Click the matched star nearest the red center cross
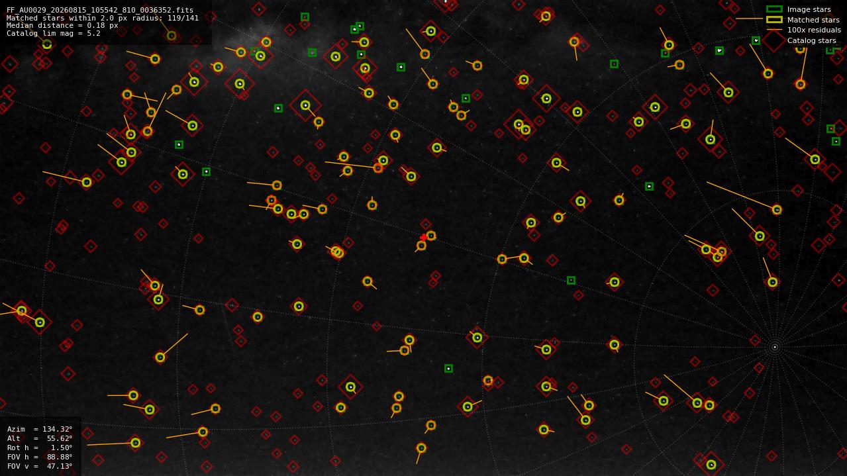This screenshot has width=847, height=476. 431,236
